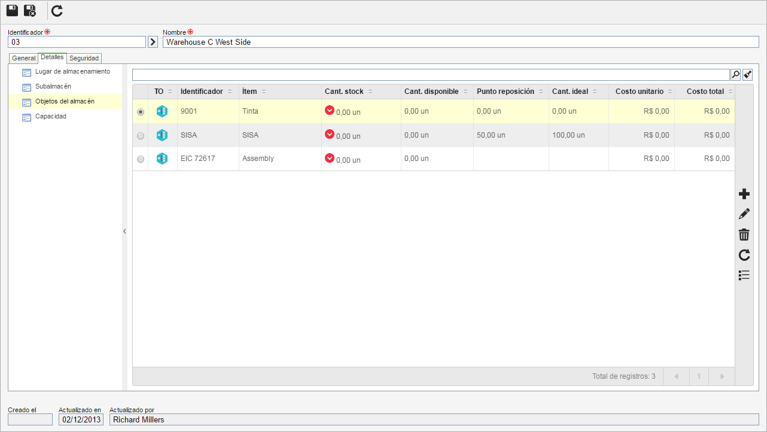Open Objetos del almacén section

66,102
